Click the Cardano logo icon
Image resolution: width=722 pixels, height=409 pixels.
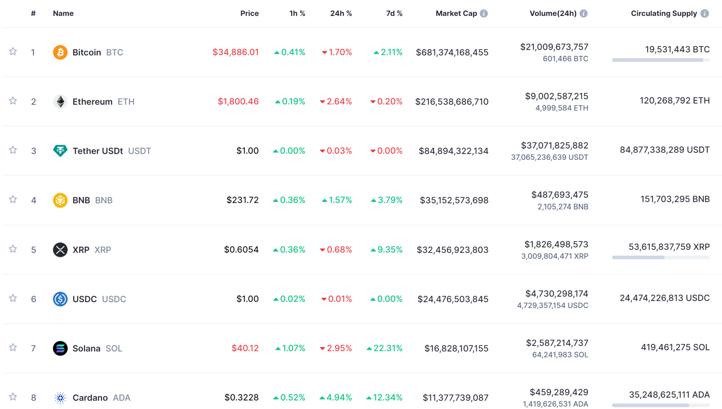60,398
